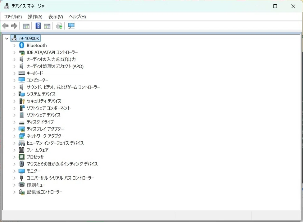Click the マウス pointing device icon
The image size is (303, 222).
tap(22, 164)
